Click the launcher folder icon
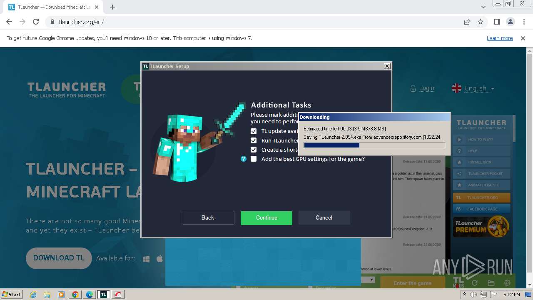Viewport: 533px width, 300px height. 491,283
